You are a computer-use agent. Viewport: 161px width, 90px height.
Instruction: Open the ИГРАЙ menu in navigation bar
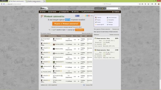[x=43, y=12]
